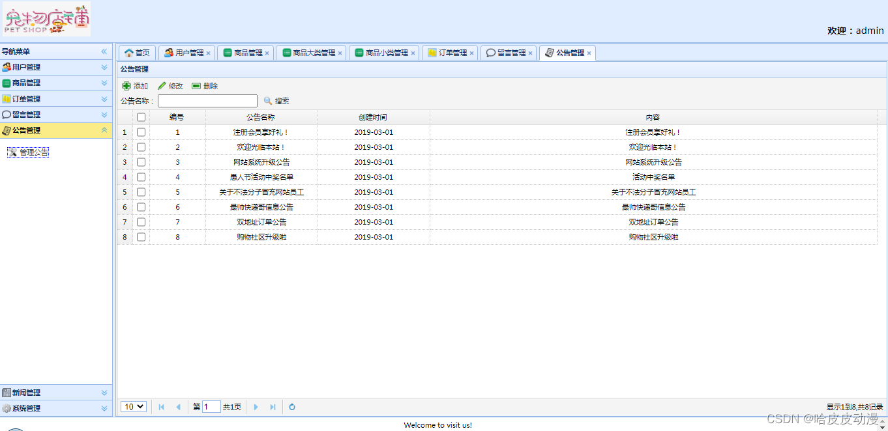This screenshot has height=431, width=888.
Task: Expand the 新闻管理 sidebar section
Action: [104, 393]
